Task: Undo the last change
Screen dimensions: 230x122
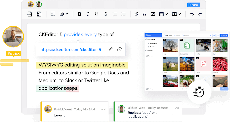Action: click(x=192, y=14)
